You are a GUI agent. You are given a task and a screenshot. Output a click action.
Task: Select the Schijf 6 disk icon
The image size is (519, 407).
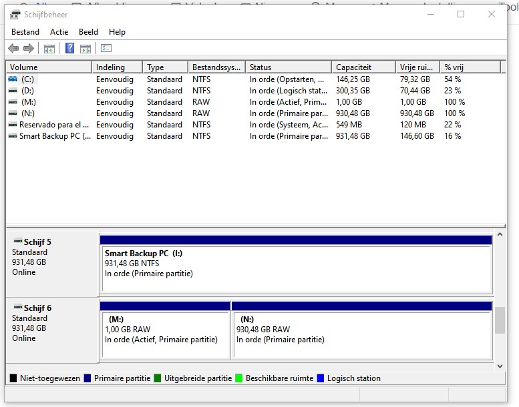(x=17, y=308)
